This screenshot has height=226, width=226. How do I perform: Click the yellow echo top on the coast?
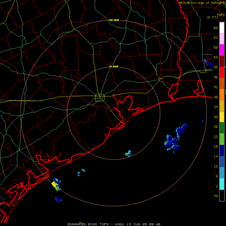point(54,184)
